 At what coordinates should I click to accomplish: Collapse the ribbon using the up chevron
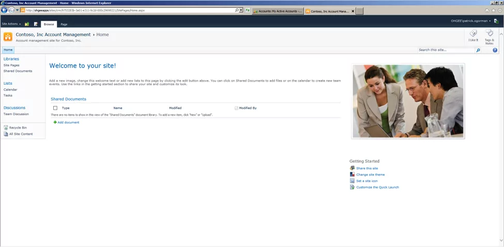pos(501,34)
